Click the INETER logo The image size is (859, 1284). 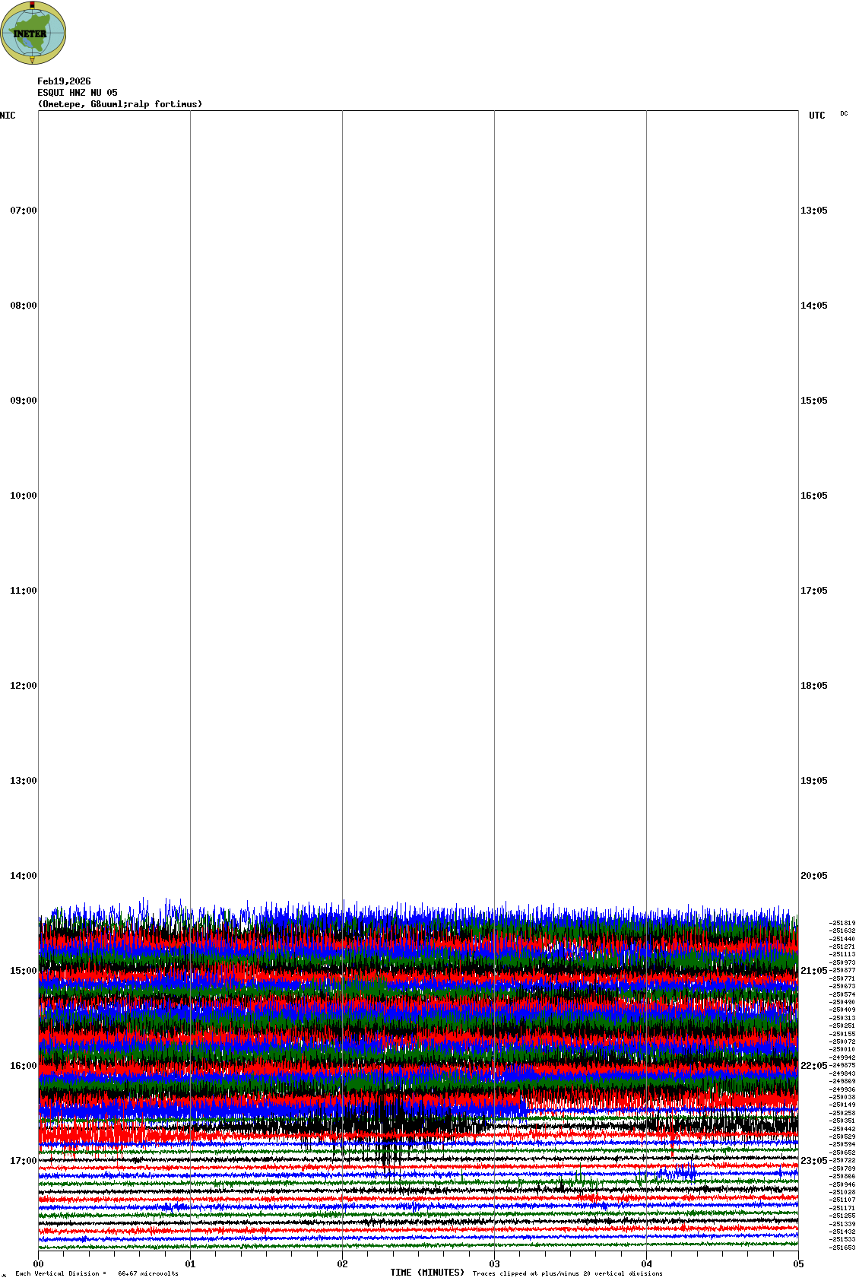pos(33,33)
